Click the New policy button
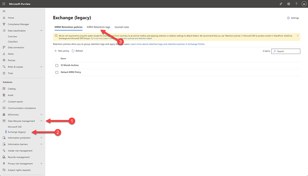 coord(62,51)
